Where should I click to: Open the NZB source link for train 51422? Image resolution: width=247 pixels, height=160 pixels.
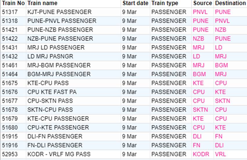point(198,39)
